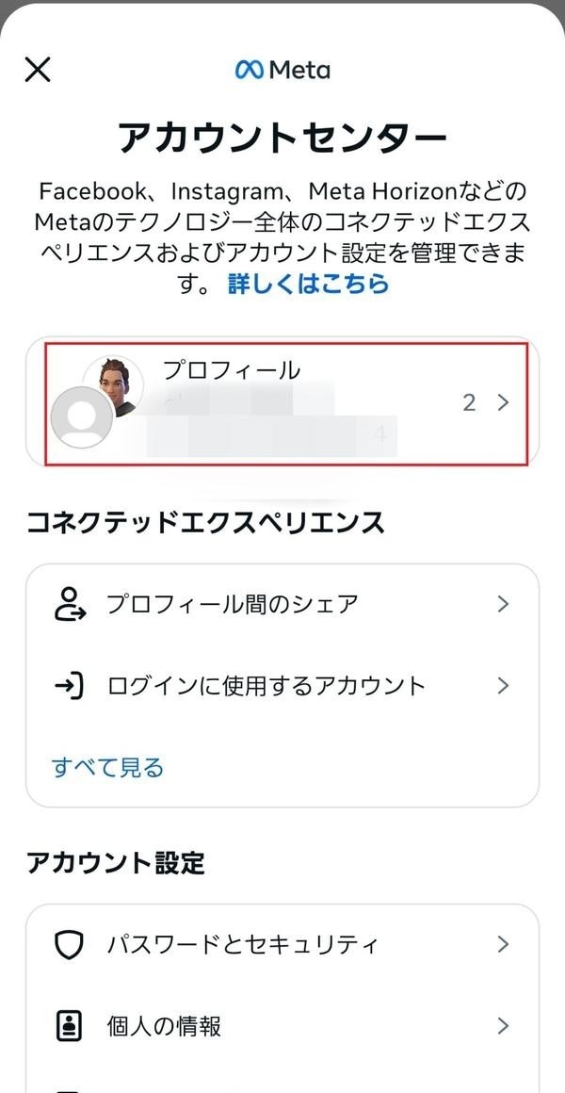Open 個人の情報 settings

point(164,1026)
